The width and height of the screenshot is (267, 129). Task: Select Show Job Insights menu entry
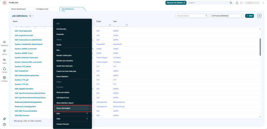[x=73, y=108]
